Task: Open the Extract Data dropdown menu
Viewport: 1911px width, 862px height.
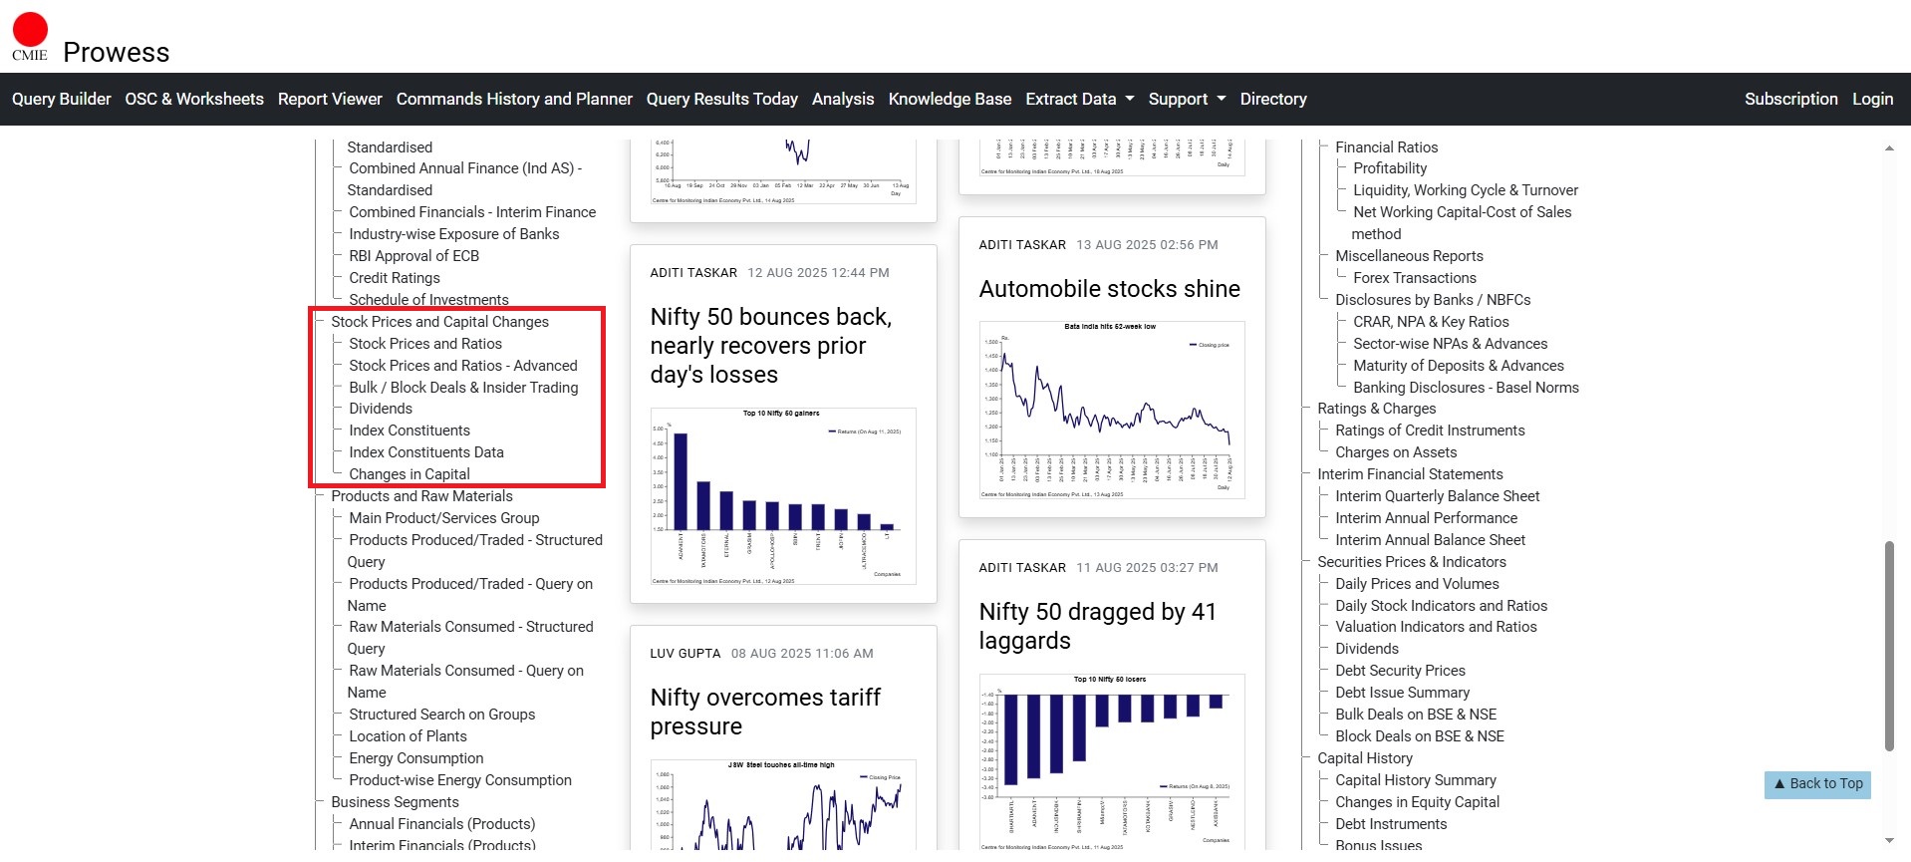Action: point(1079,99)
